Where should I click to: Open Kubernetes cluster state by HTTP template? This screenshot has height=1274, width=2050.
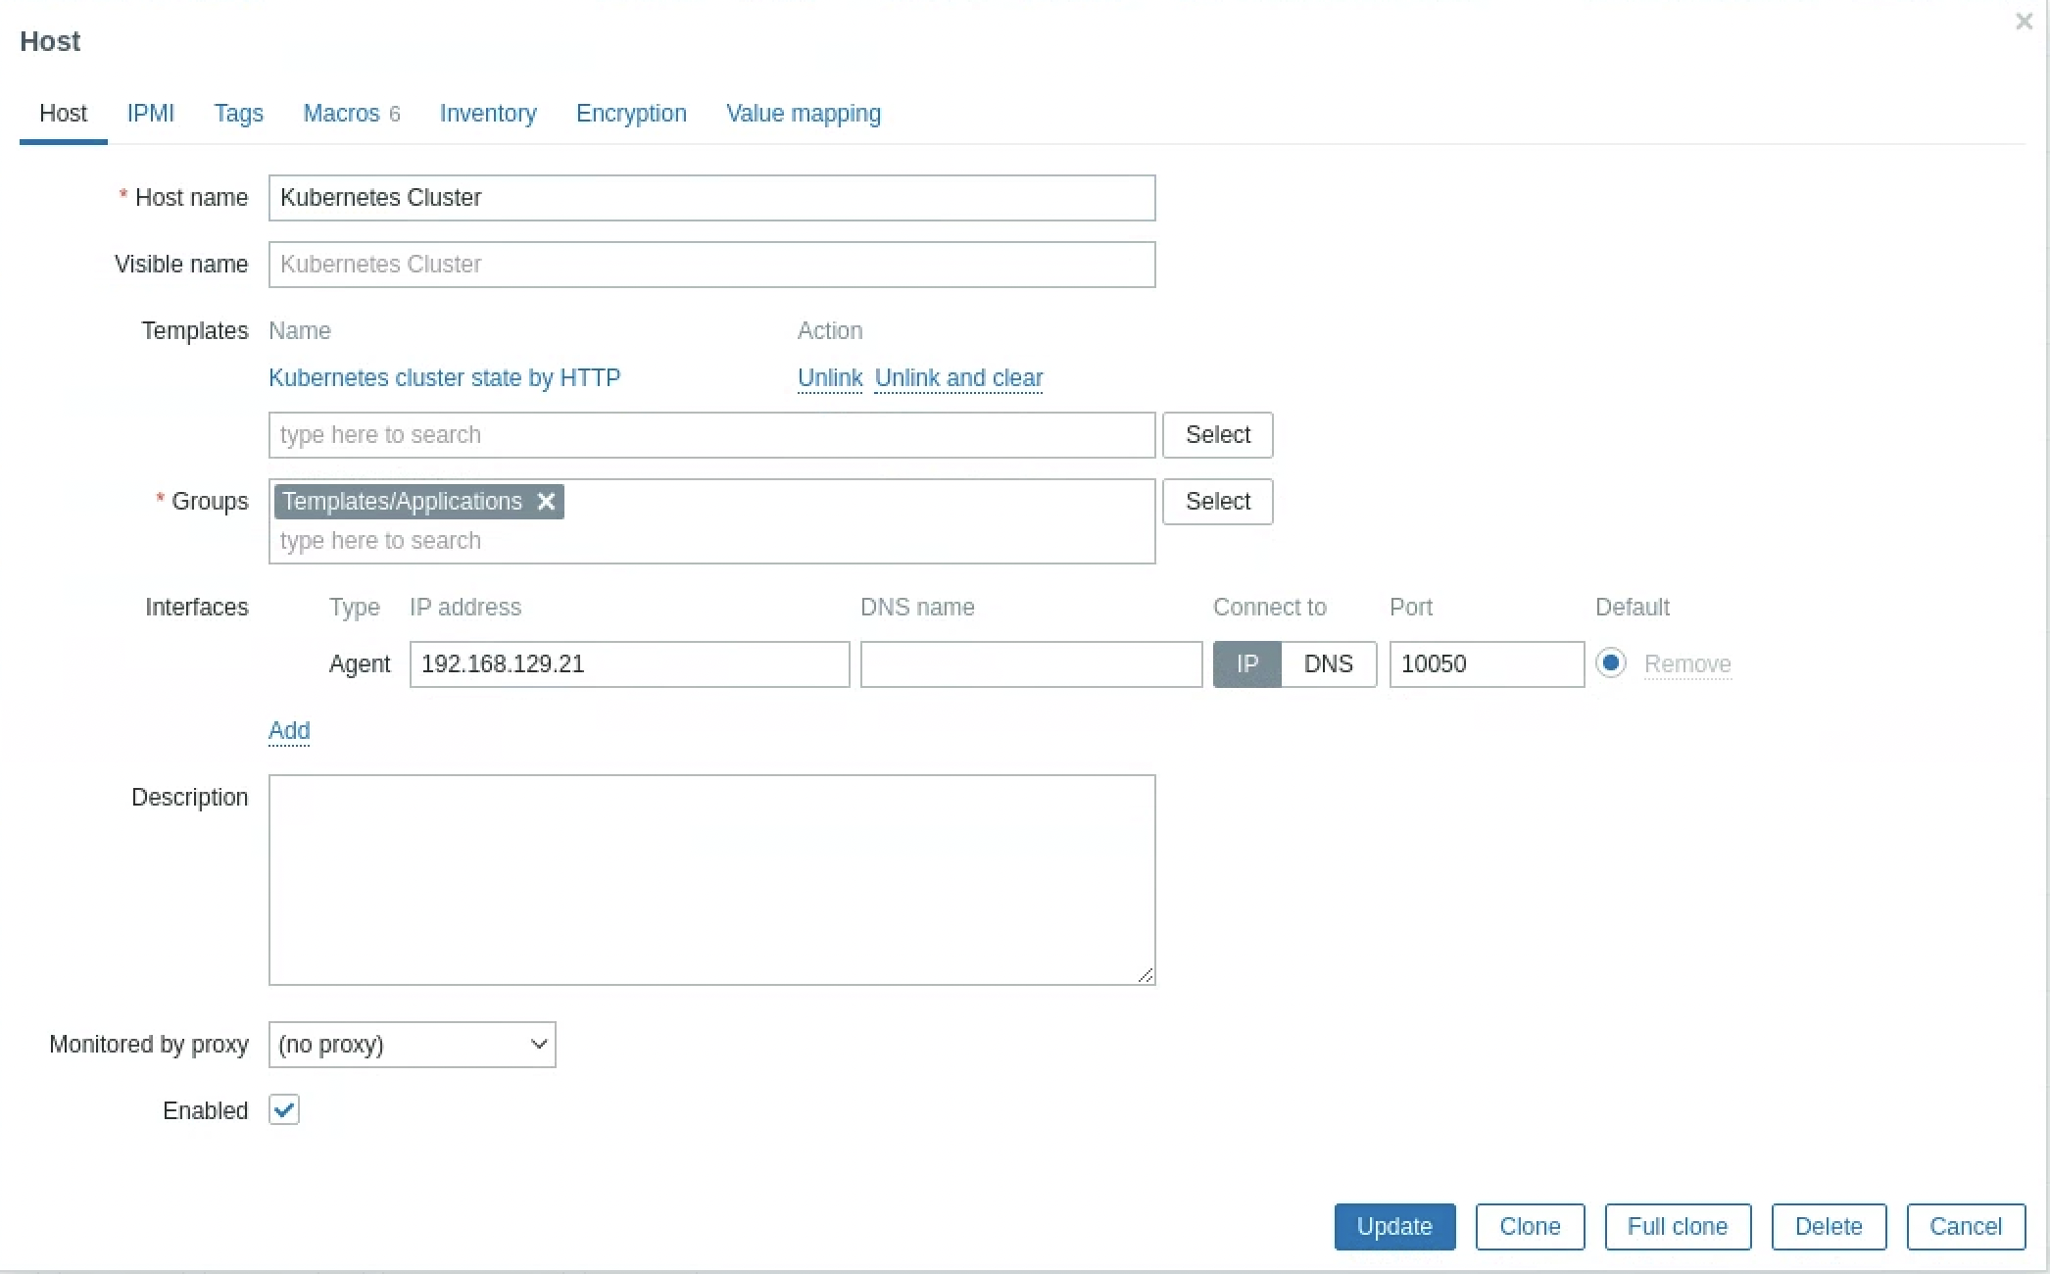pyautogui.click(x=444, y=378)
